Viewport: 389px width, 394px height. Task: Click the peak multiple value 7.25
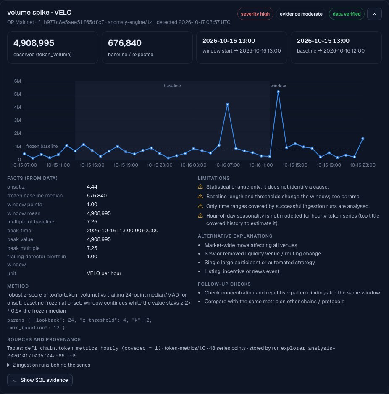click(92, 248)
